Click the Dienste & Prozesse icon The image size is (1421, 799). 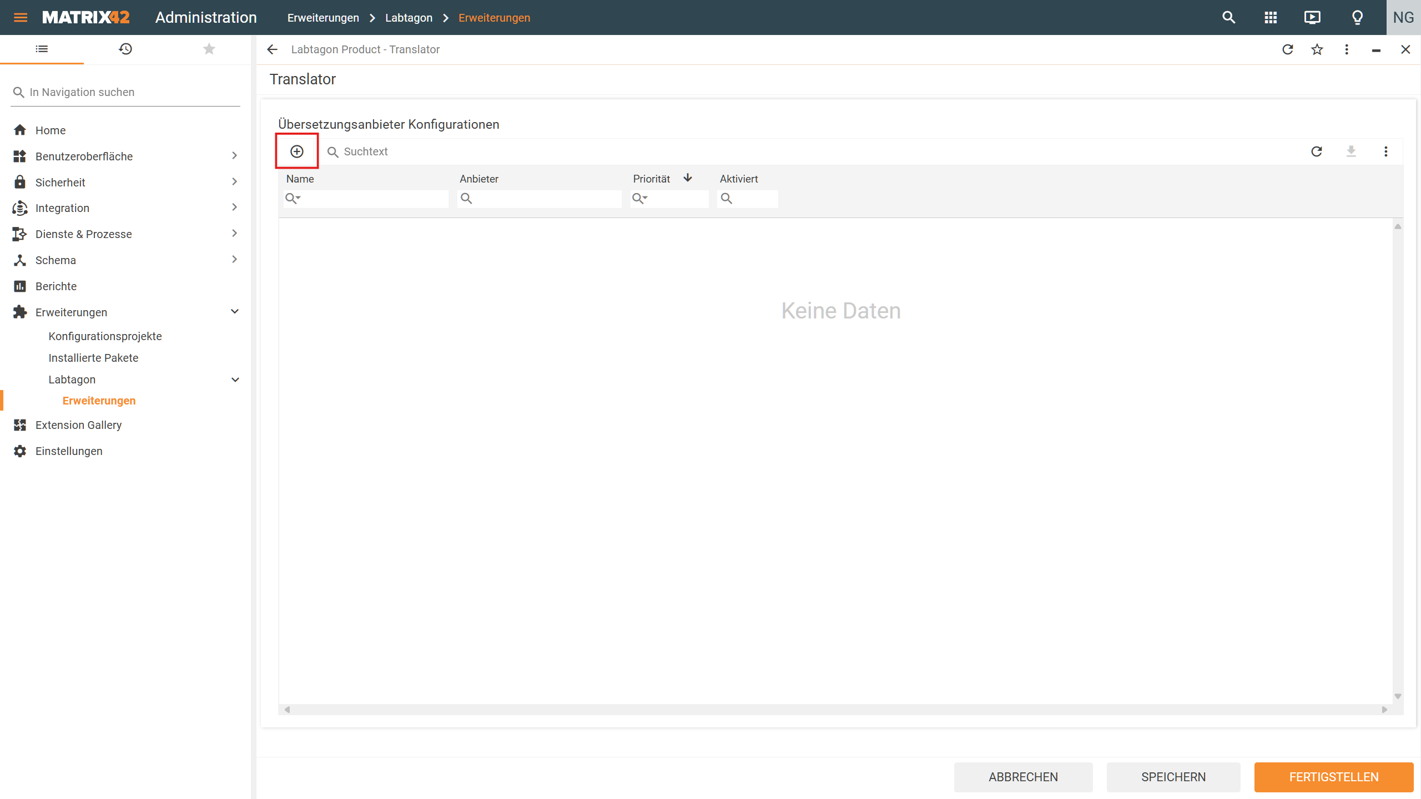click(20, 234)
